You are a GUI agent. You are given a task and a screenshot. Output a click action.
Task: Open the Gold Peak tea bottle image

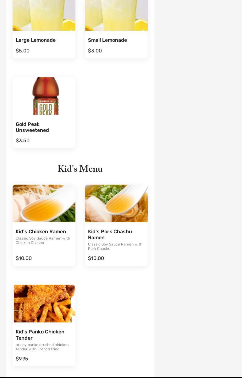click(x=46, y=96)
